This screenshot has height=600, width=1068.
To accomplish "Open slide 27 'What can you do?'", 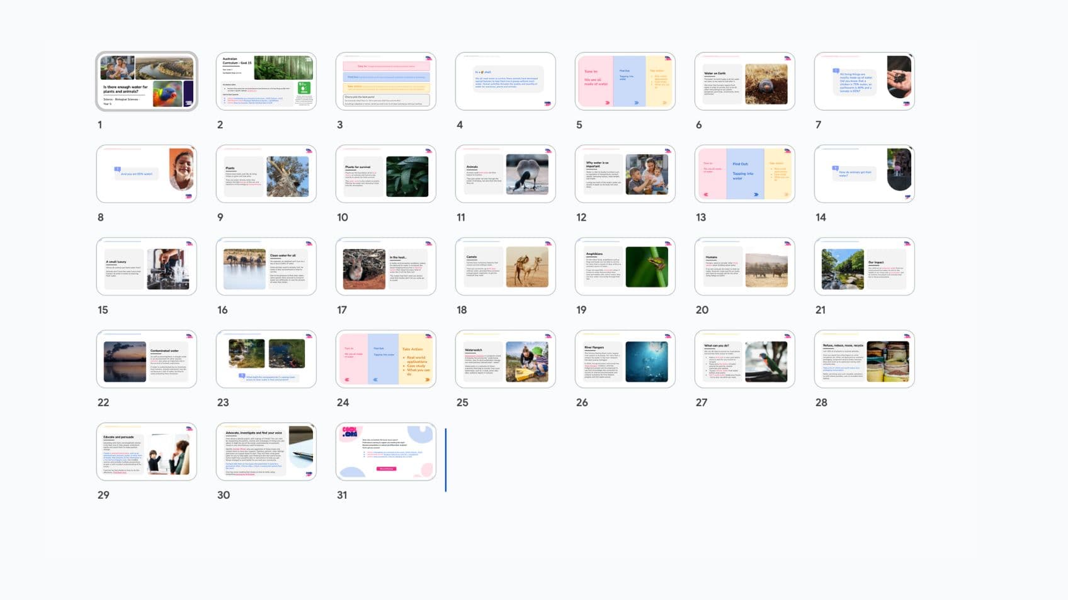I will click(744, 358).
